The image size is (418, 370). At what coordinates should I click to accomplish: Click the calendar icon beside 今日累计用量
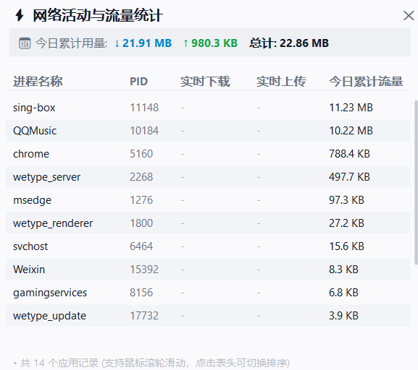(25, 43)
